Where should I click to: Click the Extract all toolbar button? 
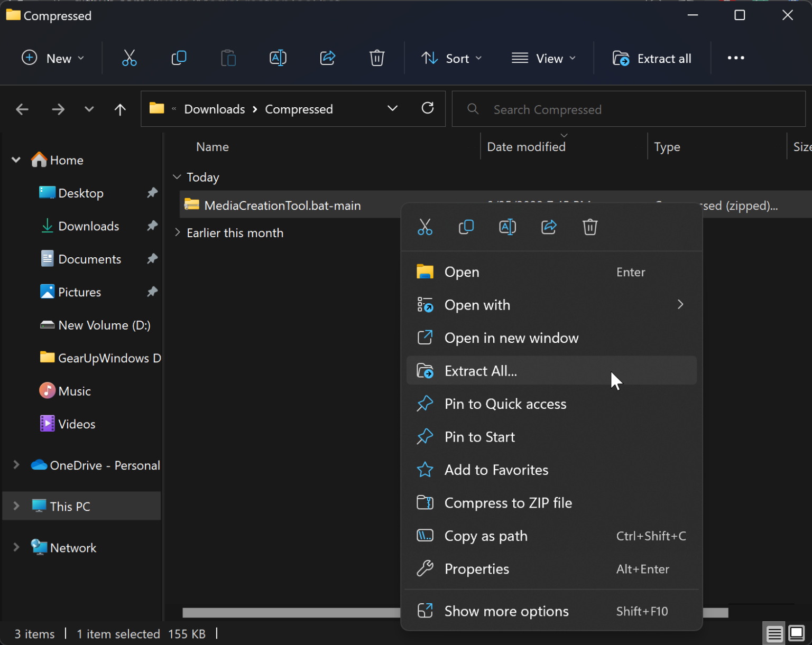(x=652, y=58)
